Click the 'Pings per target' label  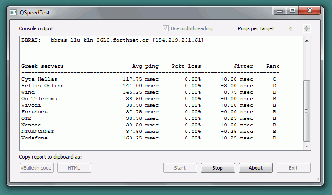256,28
